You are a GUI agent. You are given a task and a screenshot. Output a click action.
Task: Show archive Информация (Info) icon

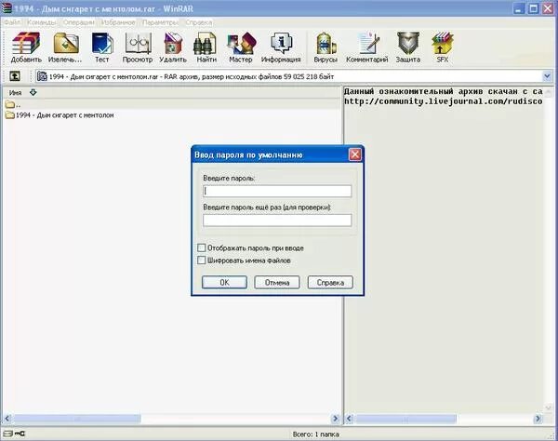pyautogui.click(x=281, y=47)
